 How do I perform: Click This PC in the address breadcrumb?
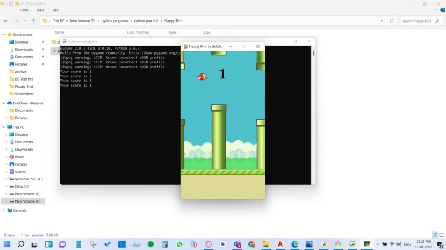pos(58,21)
